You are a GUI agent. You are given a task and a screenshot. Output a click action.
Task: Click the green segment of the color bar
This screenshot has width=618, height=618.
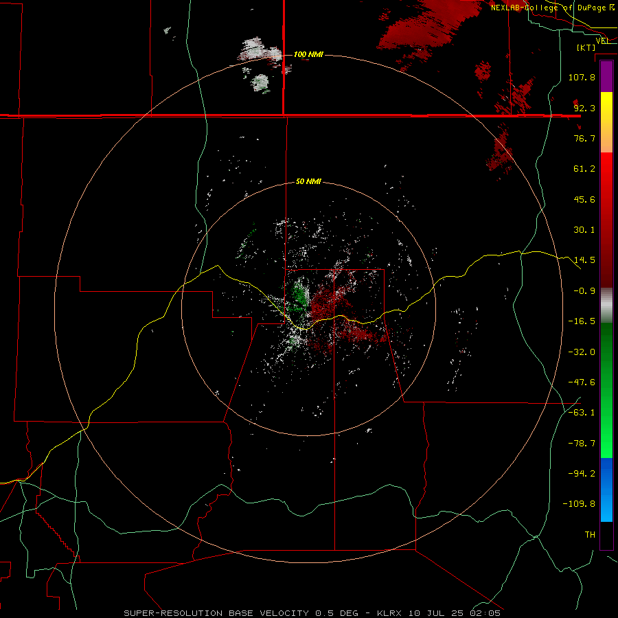(x=606, y=390)
